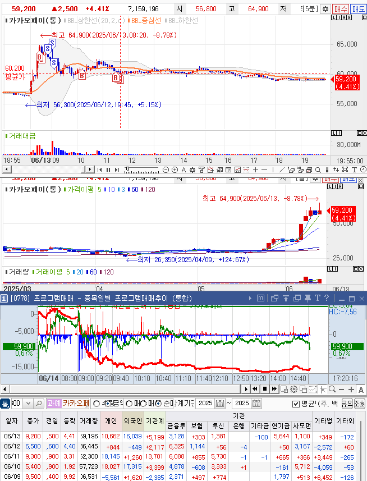Viewport: 367px width, 481px height.
Task: Sort by 외국인 column header
Action: click(x=133, y=421)
